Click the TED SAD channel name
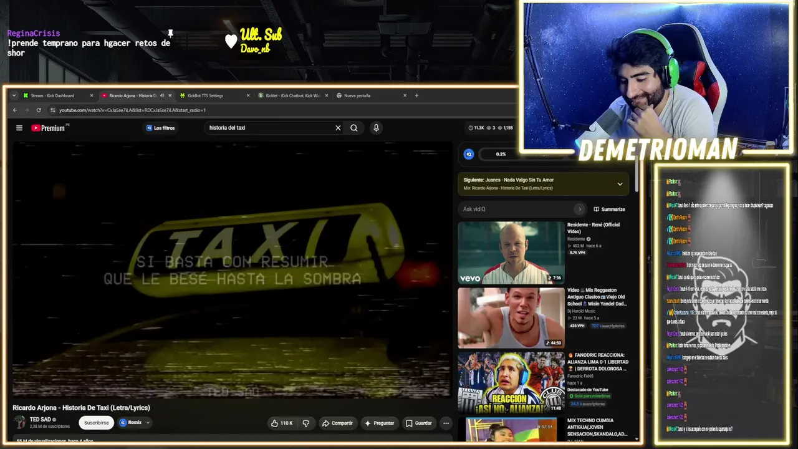Image resolution: width=798 pixels, height=449 pixels. point(40,419)
